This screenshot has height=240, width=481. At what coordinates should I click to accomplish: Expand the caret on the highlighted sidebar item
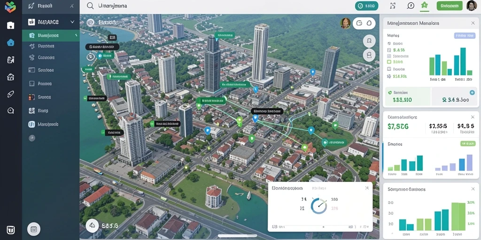tap(76, 36)
